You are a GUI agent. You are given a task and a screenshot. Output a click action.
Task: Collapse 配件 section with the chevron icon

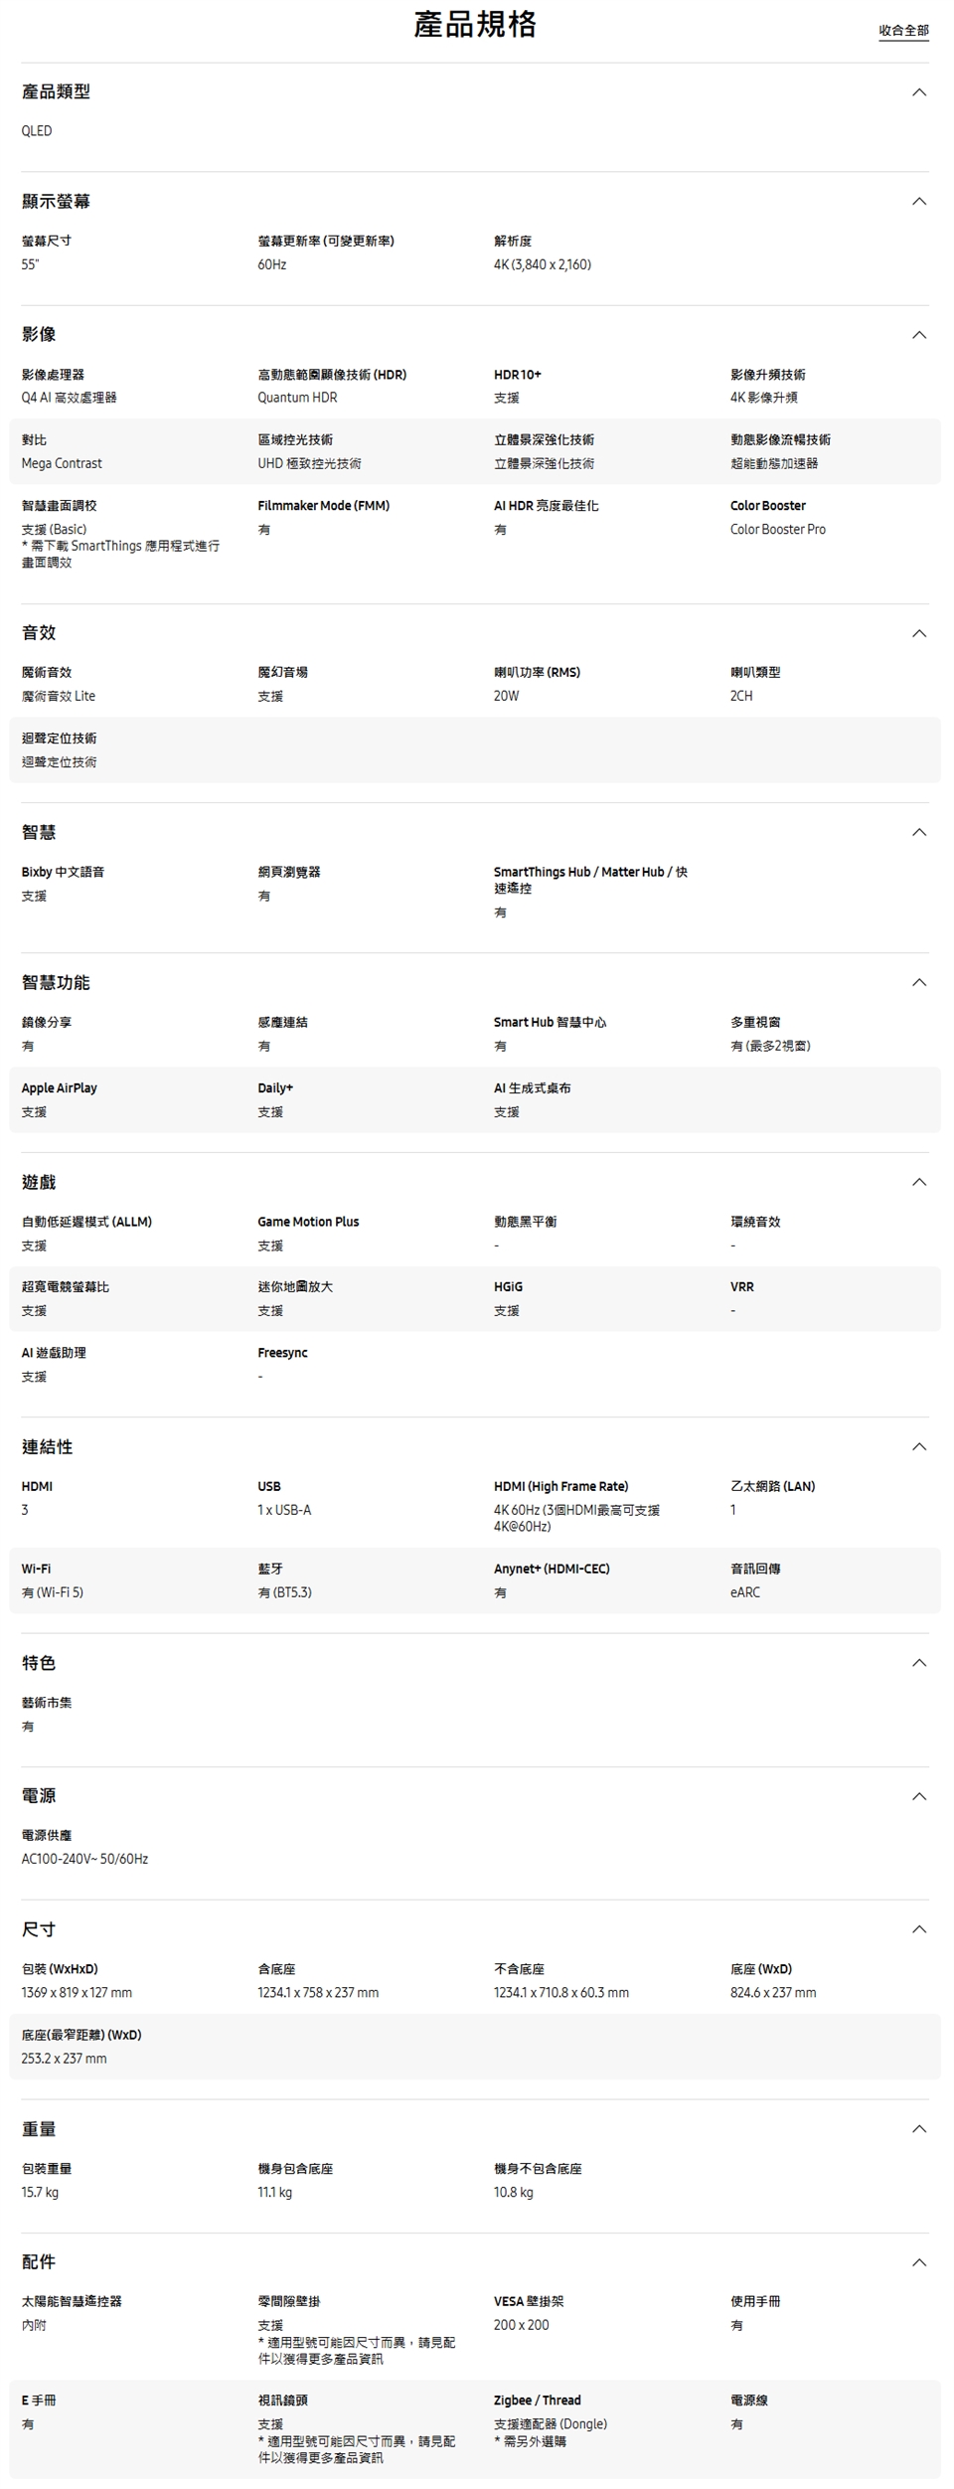[x=918, y=2261]
